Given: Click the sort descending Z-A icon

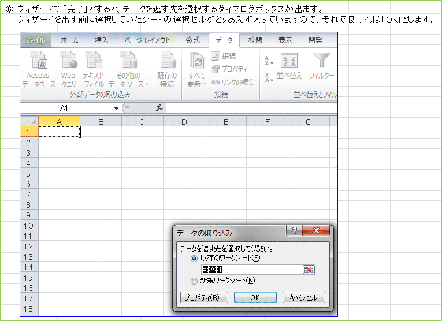Looking at the screenshot, I should pyautogui.click(x=269, y=77).
